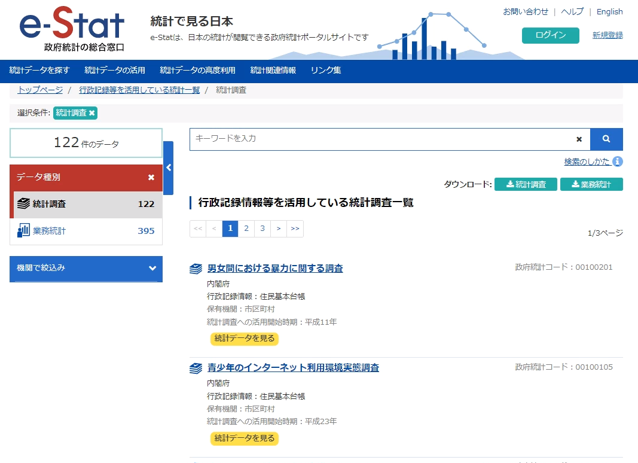The image size is (638, 463).
Task: Open the 男女間における暴力に関する調査 link
Action: coord(275,268)
